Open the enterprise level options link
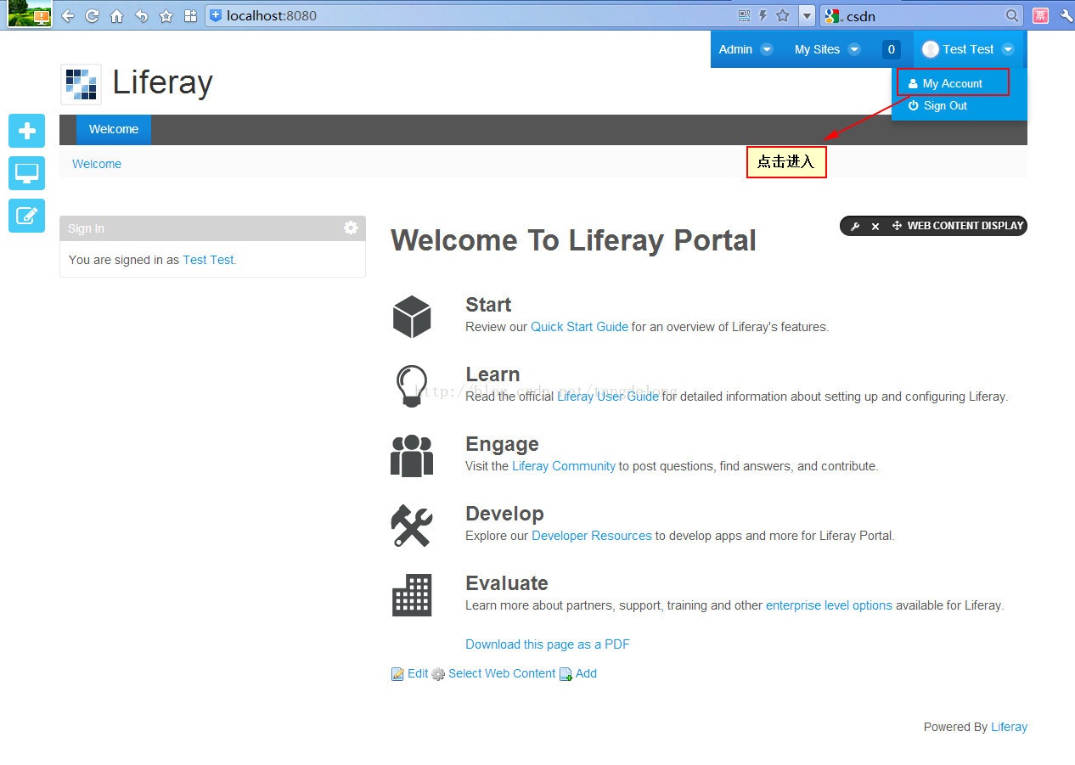The height and width of the screenshot is (765, 1075). pyautogui.click(x=829, y=605)
